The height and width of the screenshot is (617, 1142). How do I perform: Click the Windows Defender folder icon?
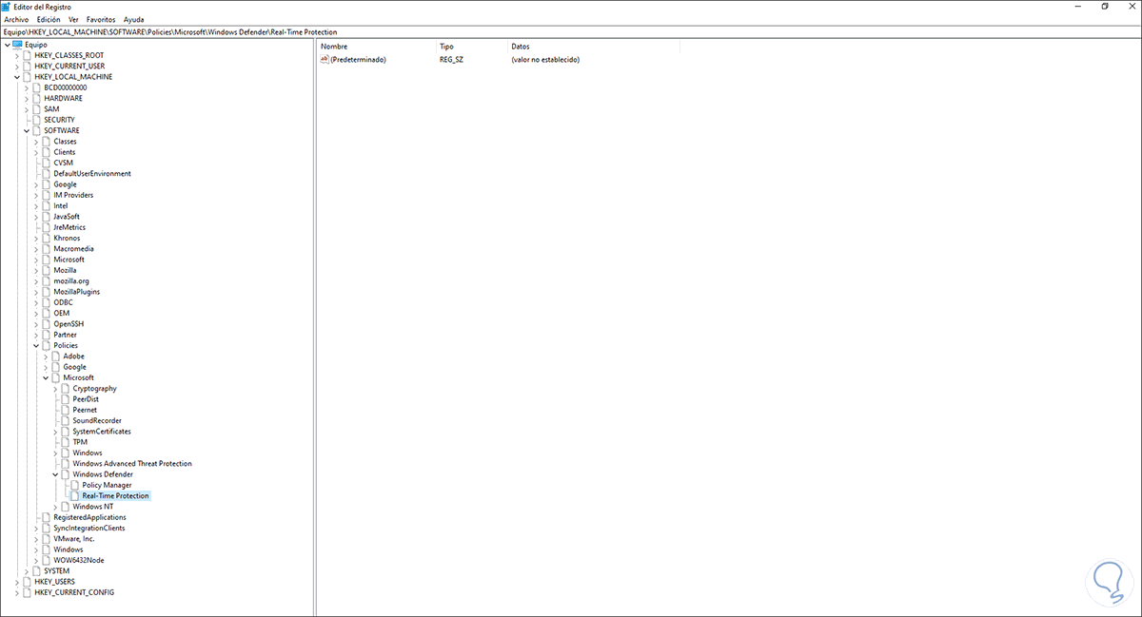click(66, 473)
